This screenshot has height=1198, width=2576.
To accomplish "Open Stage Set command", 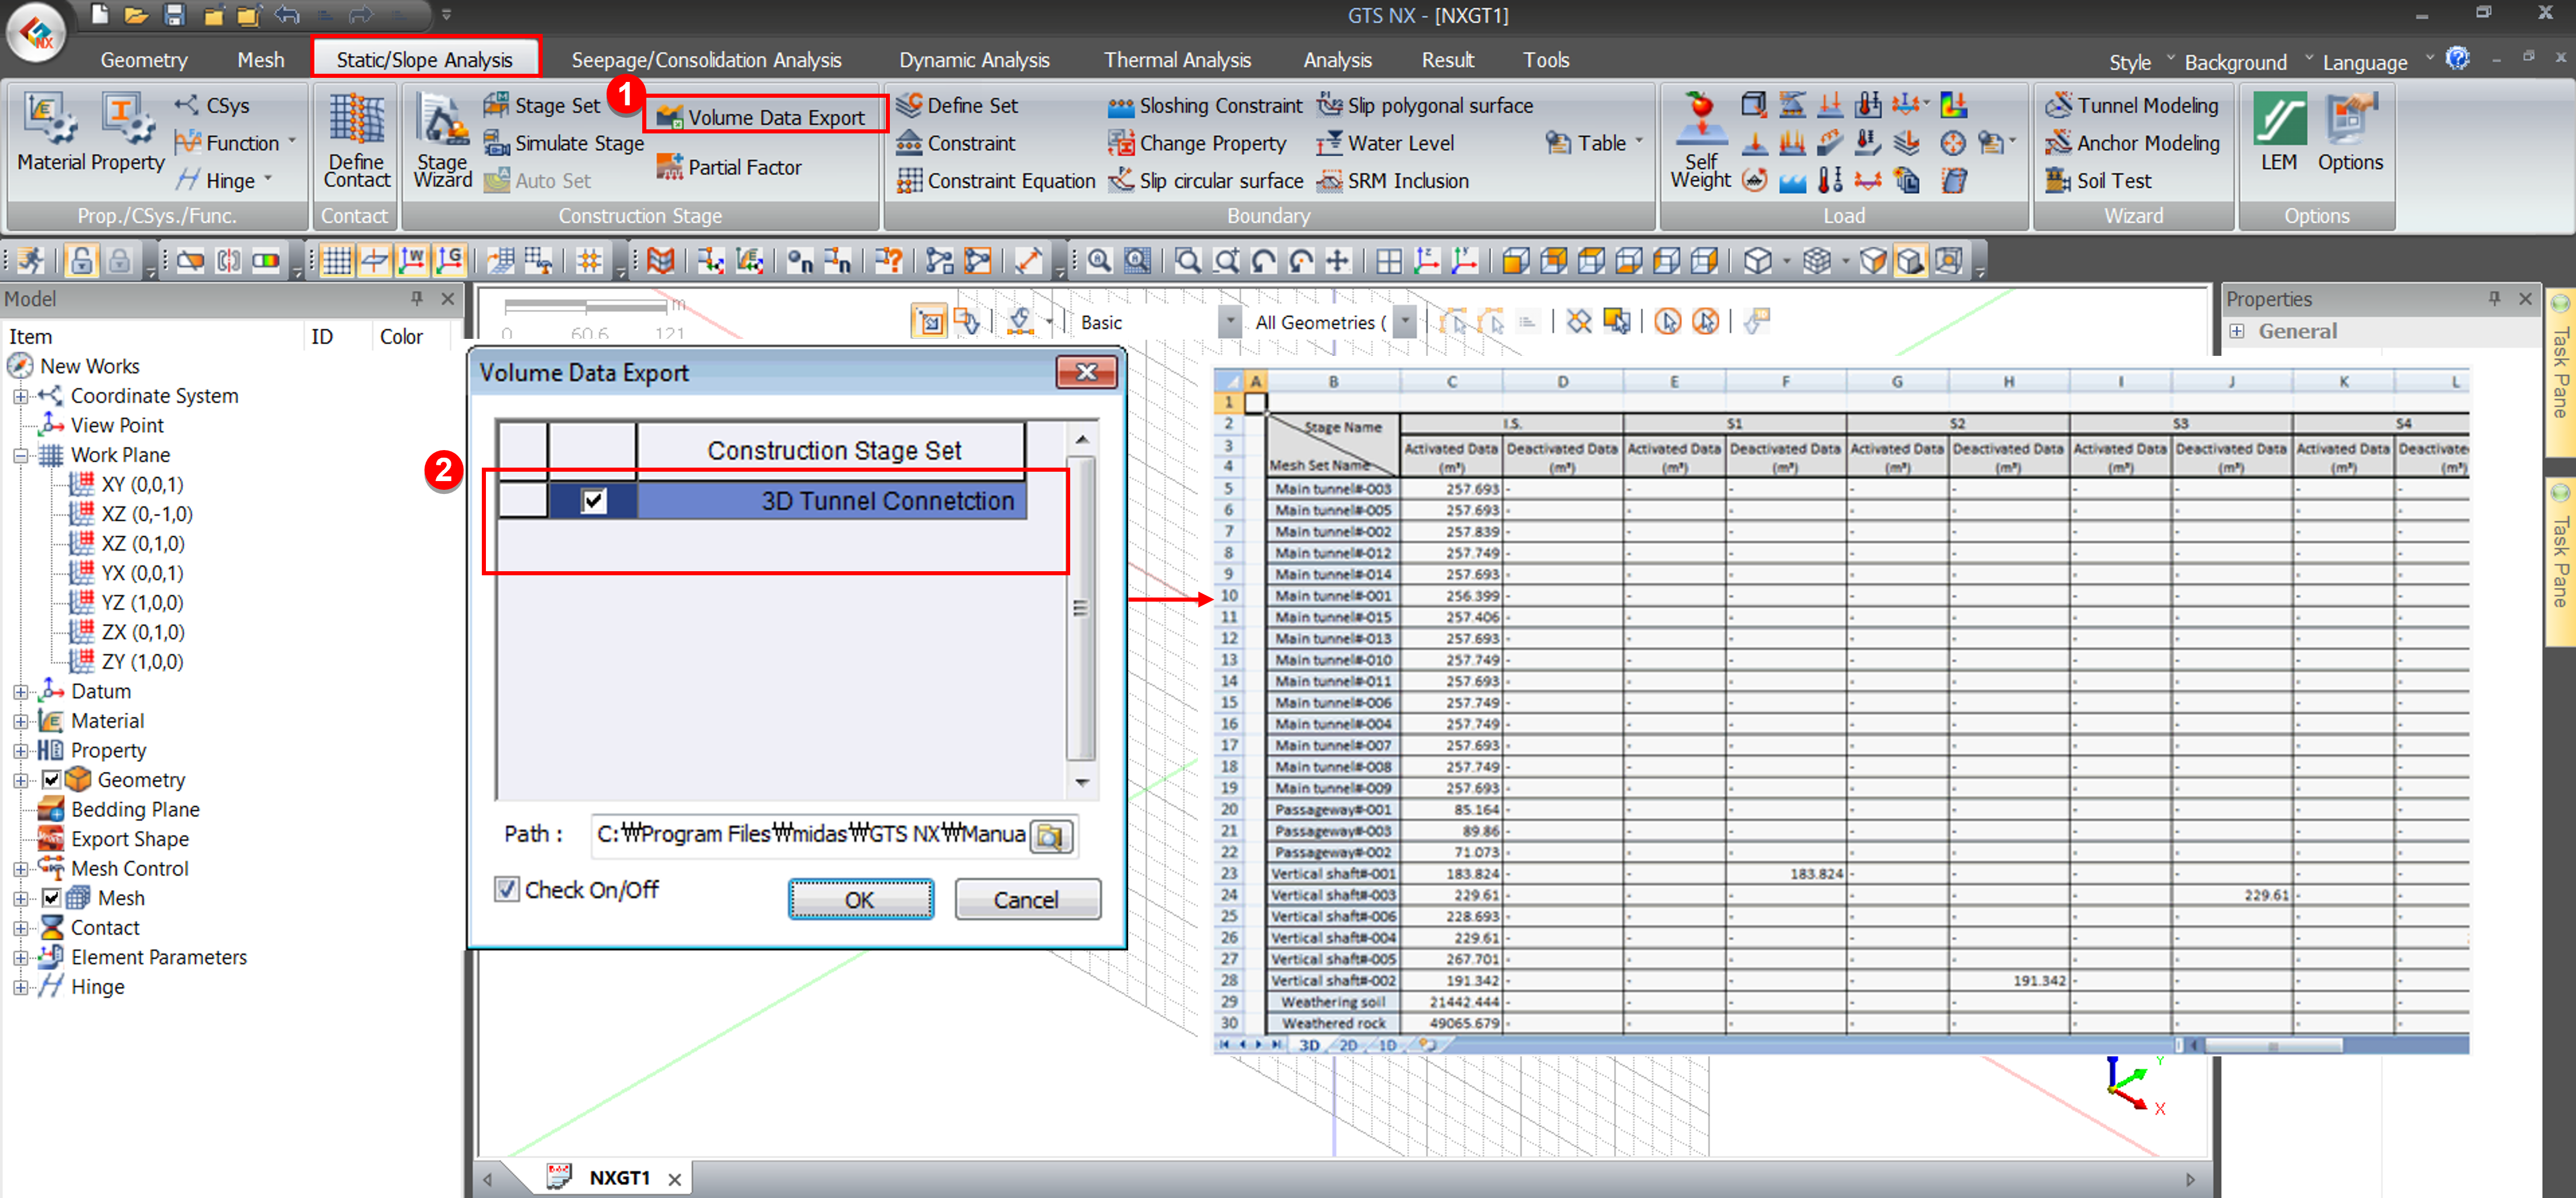I will 542,105.
